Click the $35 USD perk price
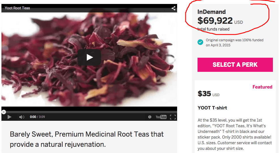 coord(209,94)
